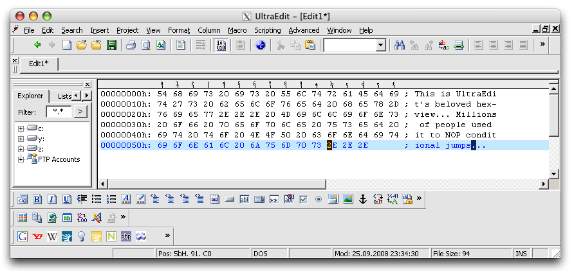Open the Advanced menu
The width and height of the screenshot is (574, 271).
(x=304, y=30)
